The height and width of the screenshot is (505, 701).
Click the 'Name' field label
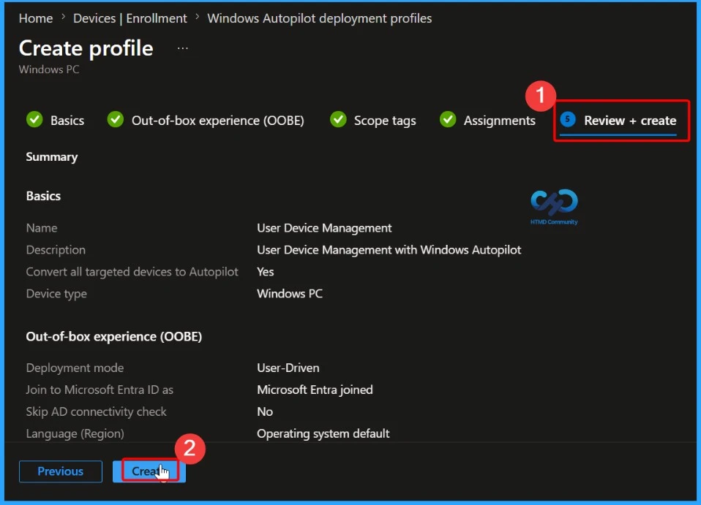pyautogui.click(x=42, y=228)
